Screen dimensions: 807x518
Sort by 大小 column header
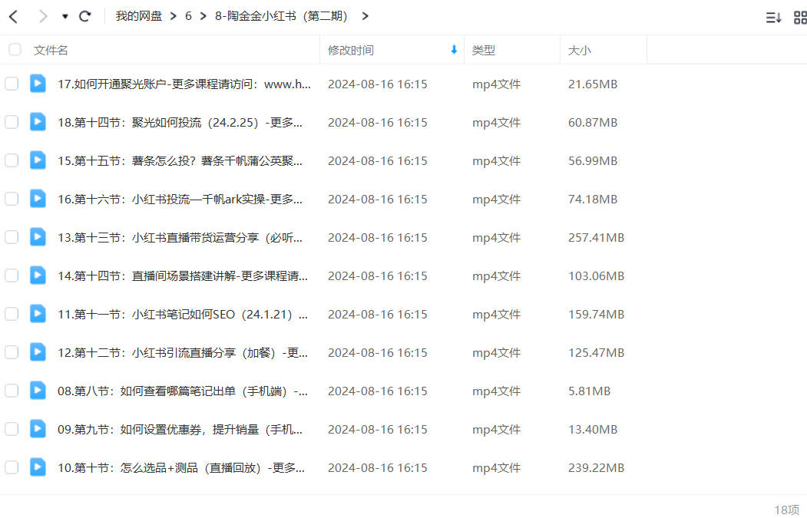(579, 51)
